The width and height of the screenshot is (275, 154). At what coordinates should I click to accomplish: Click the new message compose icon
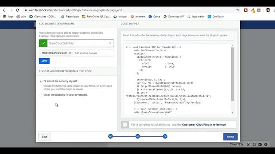point(249,145)
